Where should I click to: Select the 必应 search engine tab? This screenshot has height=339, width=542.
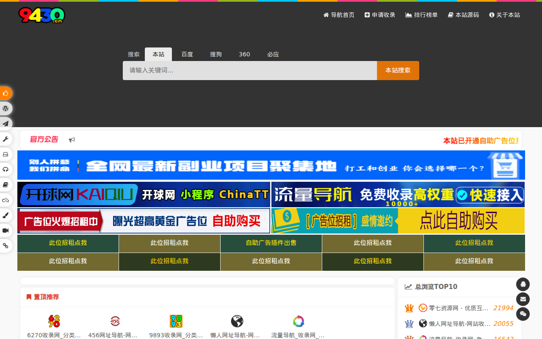(273, 54)
